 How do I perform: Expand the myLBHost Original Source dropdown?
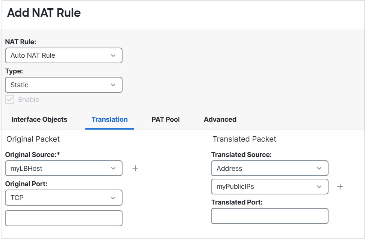click(64, 168)
